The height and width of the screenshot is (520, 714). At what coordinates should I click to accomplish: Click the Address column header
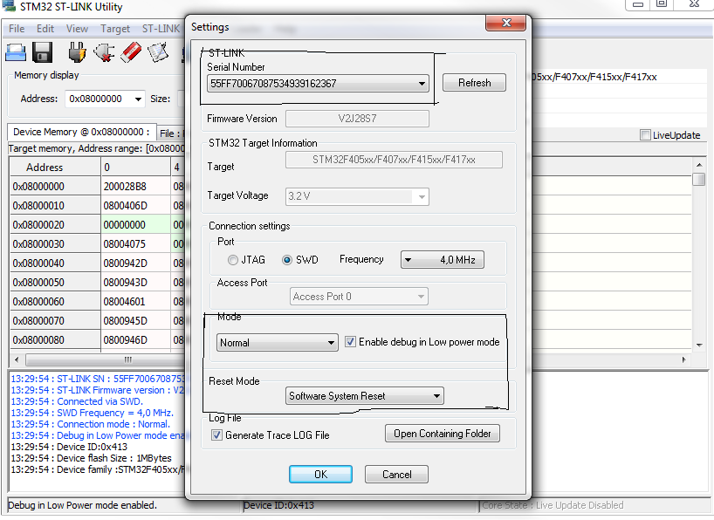tap(55, 168)
